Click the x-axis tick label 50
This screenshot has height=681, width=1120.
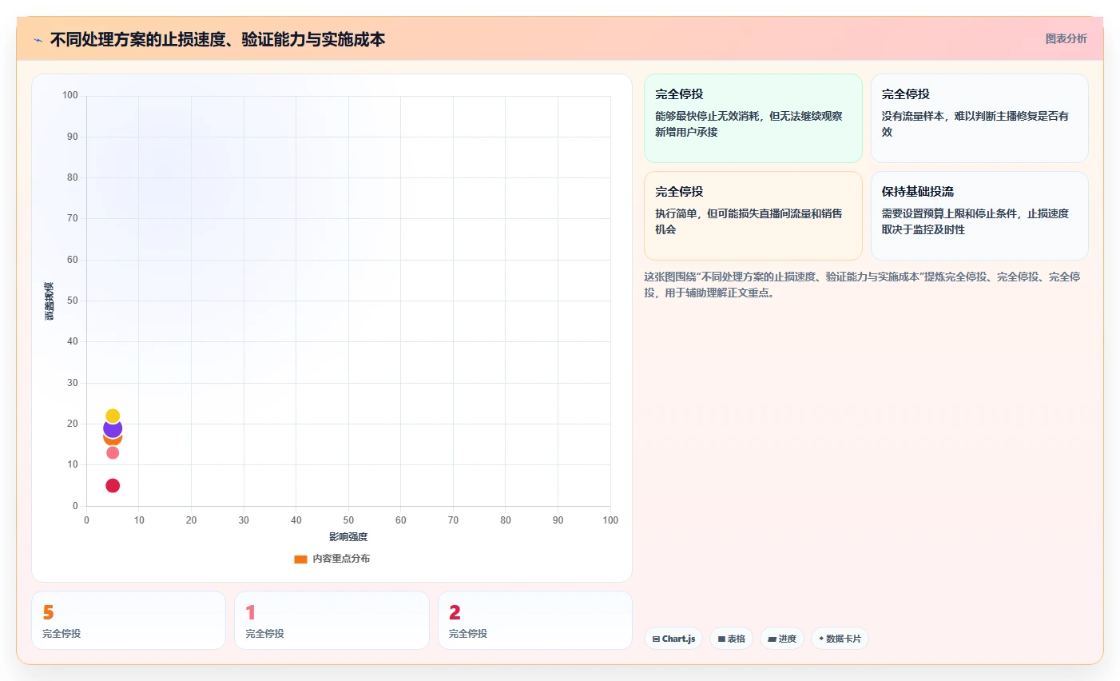coord(348,520)
